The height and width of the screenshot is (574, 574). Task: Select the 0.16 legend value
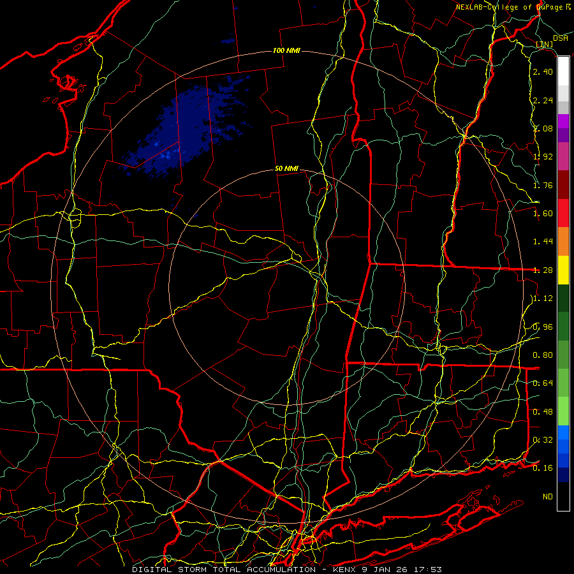543,468
